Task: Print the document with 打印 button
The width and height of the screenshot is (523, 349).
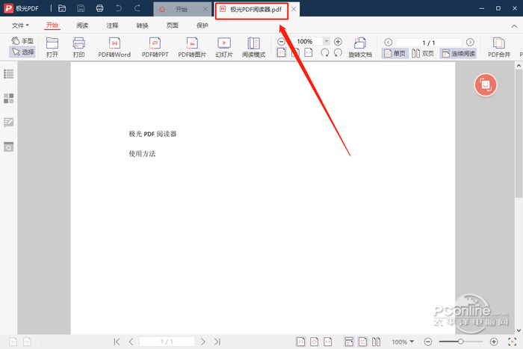Action: coord(78,47)
